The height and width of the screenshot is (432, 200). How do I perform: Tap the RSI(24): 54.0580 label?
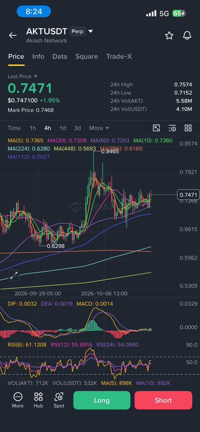pyautogui.click(x=117, y=345)
